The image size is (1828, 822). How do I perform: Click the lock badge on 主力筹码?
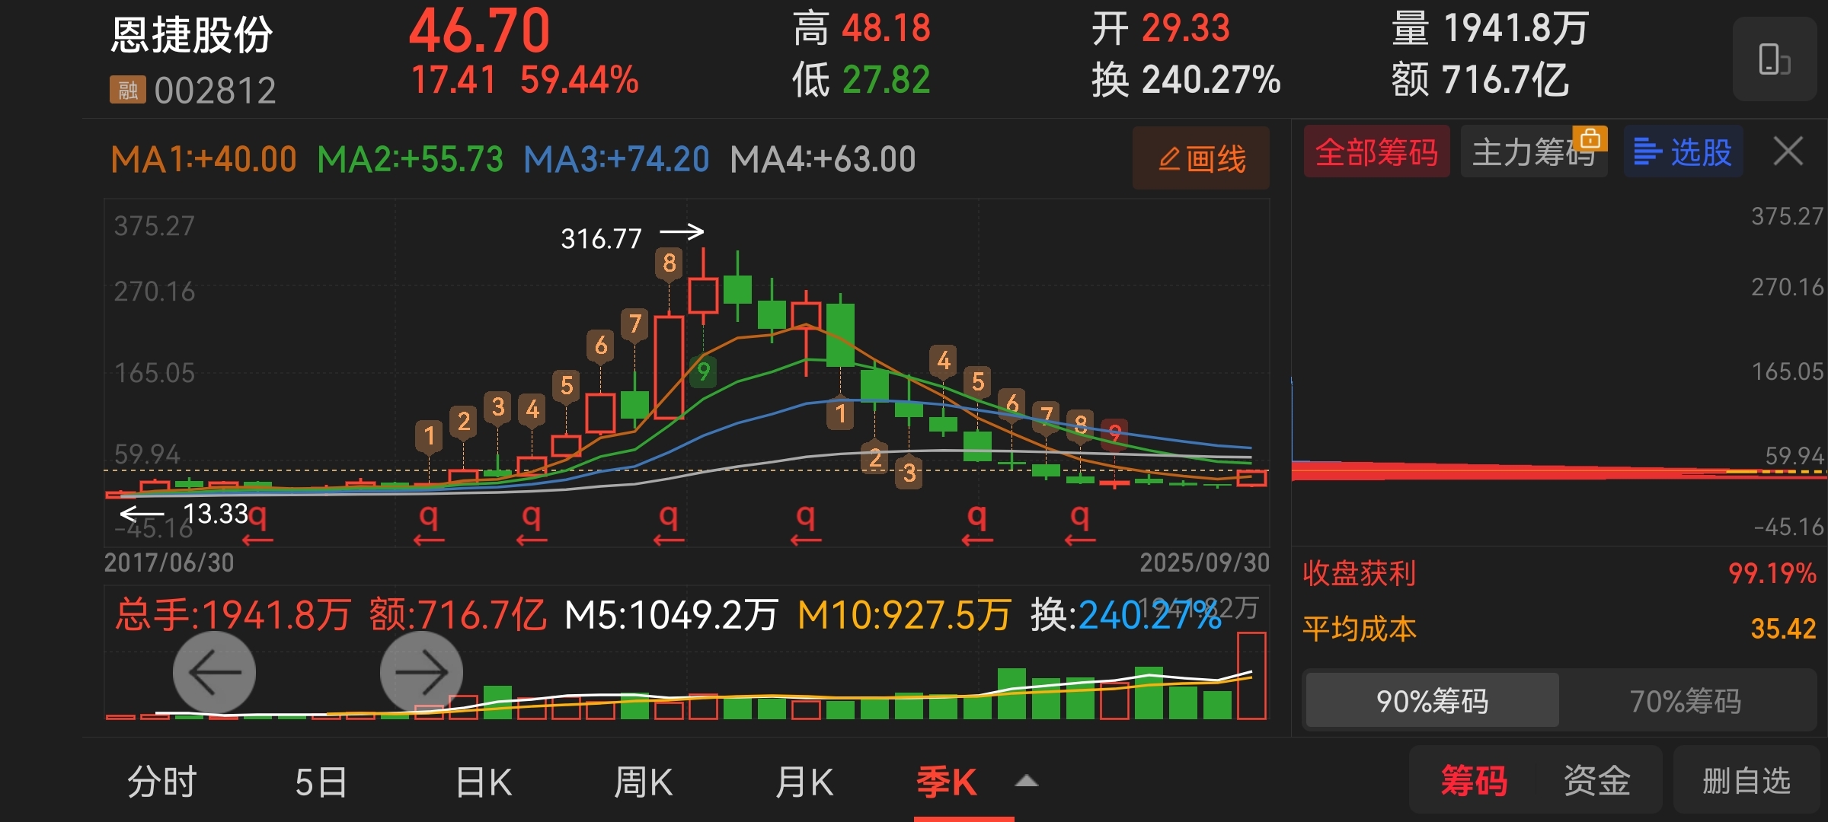(x=1590, y=139)
